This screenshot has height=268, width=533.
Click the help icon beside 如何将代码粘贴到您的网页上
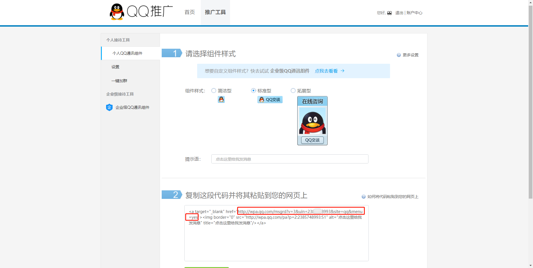[x=364, y=197]
